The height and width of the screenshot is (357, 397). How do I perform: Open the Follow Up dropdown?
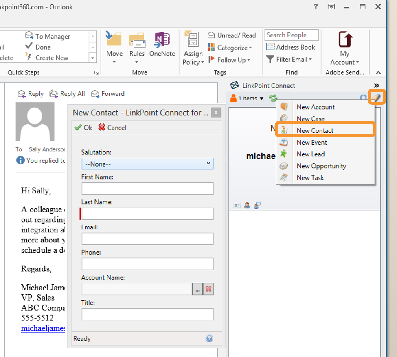click(x=229, y=60)
